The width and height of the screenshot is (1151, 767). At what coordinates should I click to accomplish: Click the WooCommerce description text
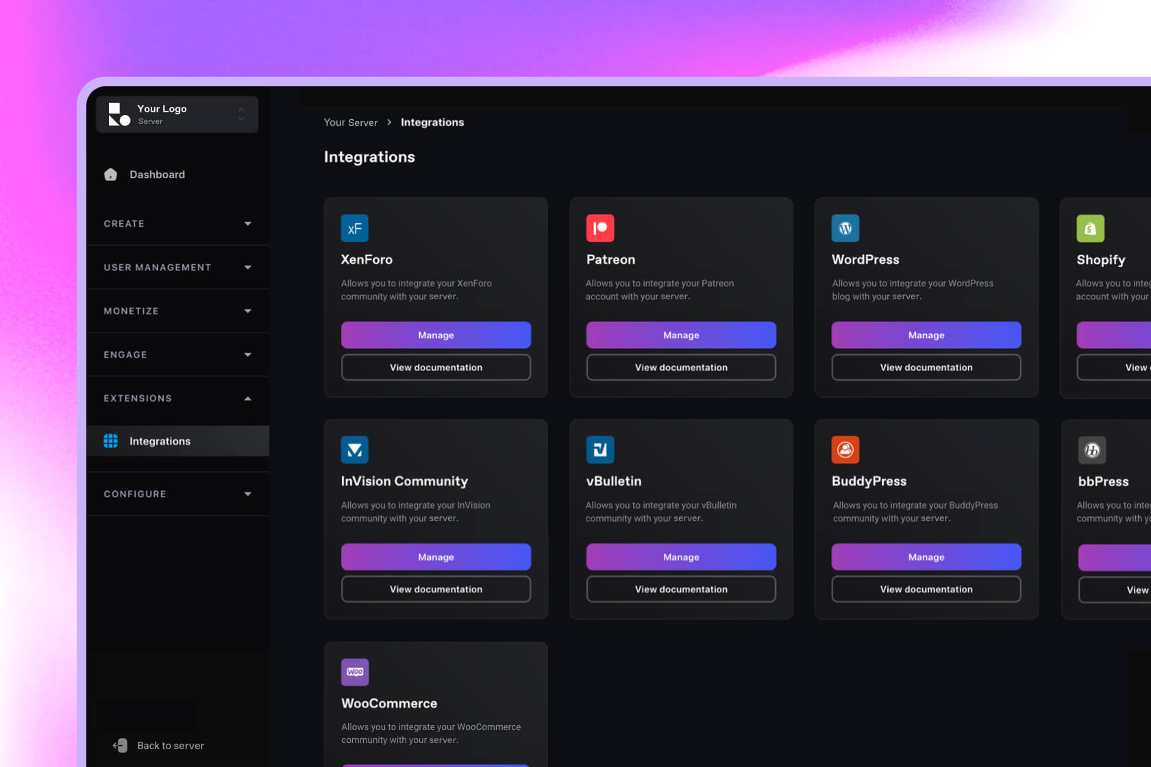pyautogui.click(x=431, y=733)
